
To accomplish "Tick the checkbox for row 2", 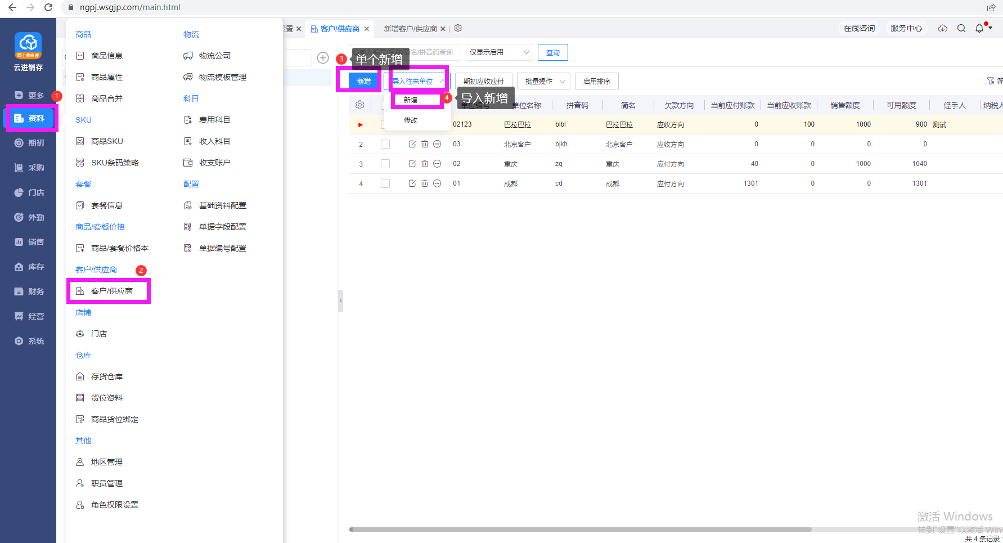I will point(385,144).
